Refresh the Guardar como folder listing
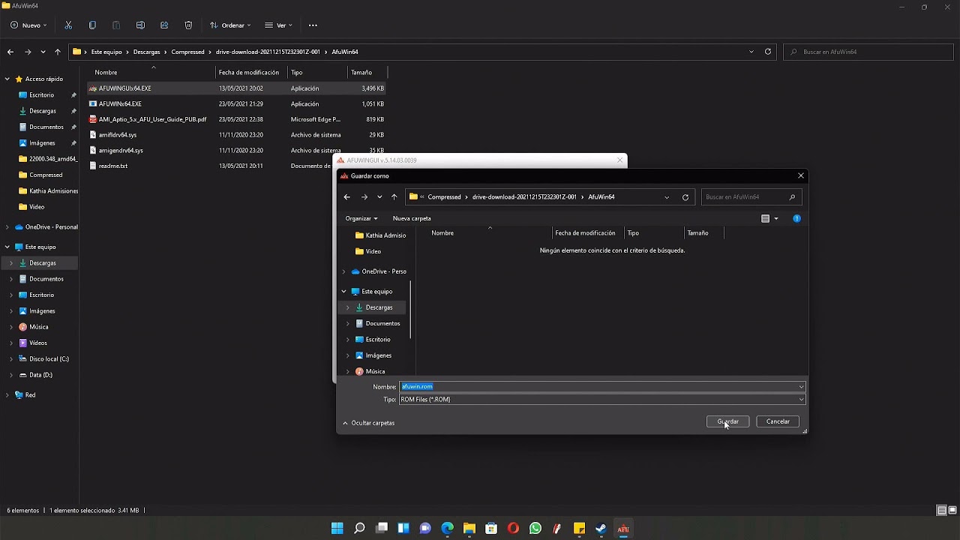 [685, 197]
